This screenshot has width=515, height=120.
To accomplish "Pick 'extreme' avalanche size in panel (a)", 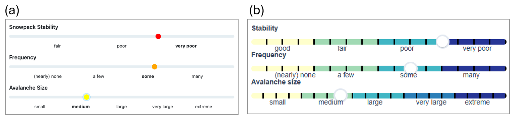I will coord(204,107).
